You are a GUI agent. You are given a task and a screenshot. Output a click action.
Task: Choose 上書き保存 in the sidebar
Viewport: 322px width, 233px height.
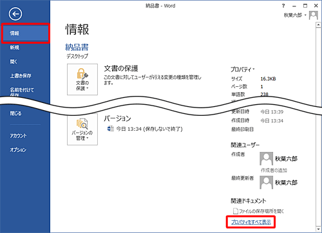21,76
